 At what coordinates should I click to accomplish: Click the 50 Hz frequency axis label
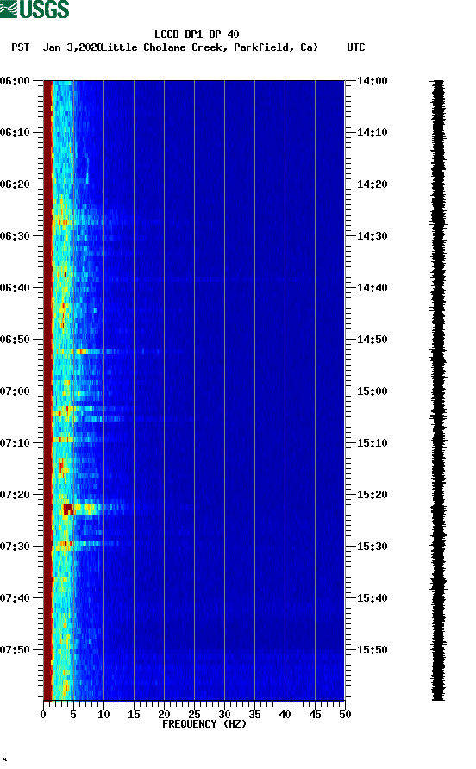point(345,715)
